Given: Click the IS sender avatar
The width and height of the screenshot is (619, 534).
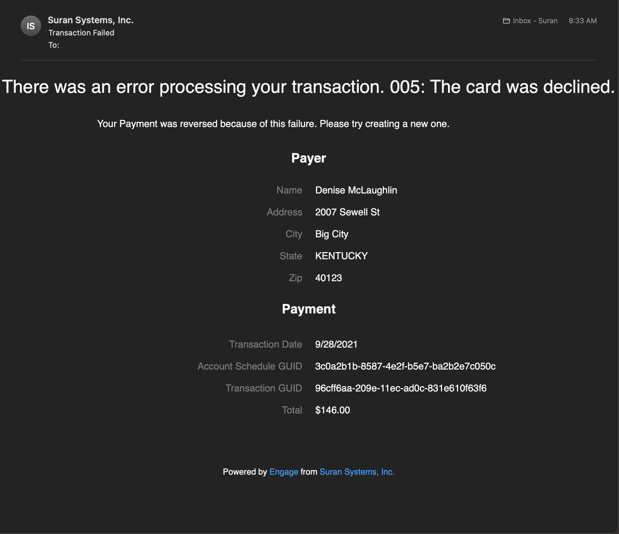Looking at the screenshot, I should pos(31,26).
